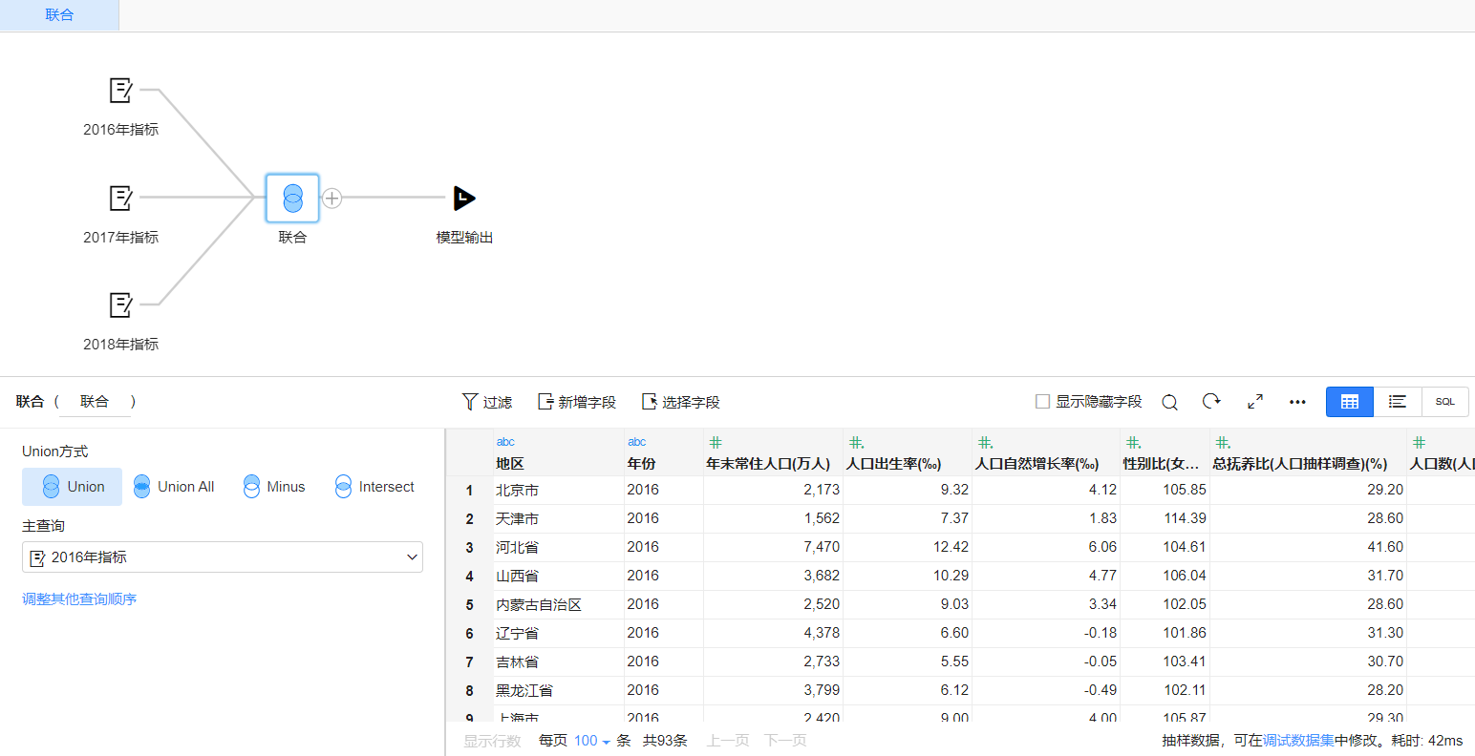Viewport: 1475px width, 756px height.
Task: Switch to table view mode
Action: [1349, 402]
